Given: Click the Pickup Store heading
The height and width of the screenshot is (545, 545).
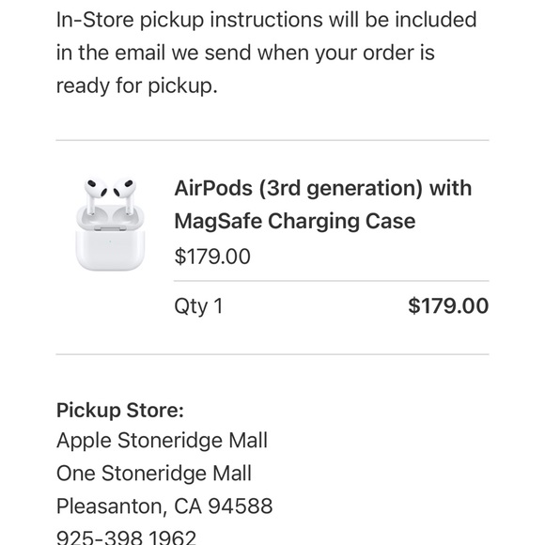Looking at the screenshot, I should tap(120, 410).
